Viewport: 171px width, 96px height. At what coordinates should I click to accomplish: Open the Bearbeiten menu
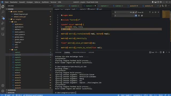tap(14, 2)
